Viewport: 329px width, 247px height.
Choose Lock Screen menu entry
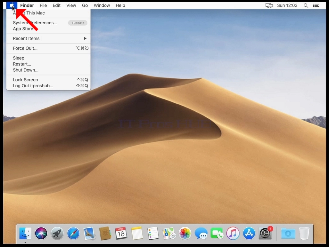[x=48, y=80]
